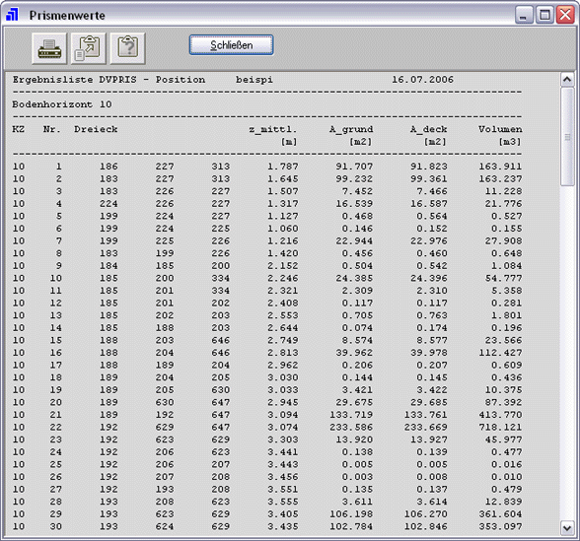Close the Prismenwerte window
Viewport: 580px width, 541px height.
point(565,15)
